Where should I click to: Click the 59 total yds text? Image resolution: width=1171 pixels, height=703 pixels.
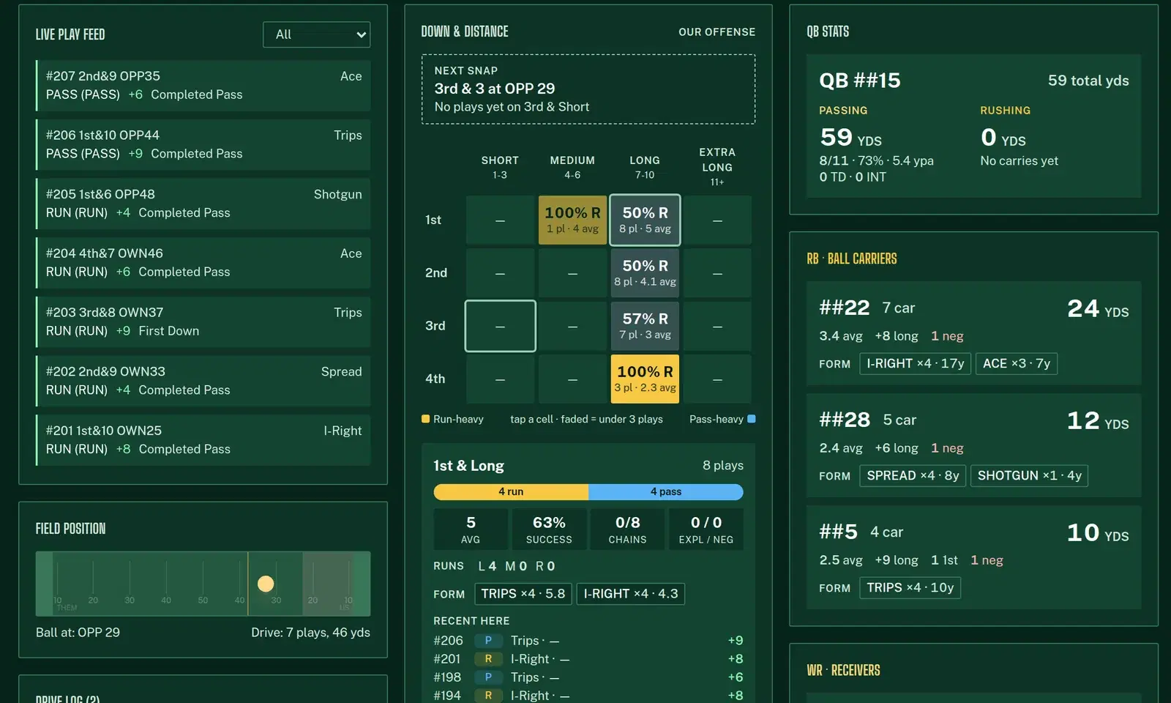click(x=1088, y=81)
